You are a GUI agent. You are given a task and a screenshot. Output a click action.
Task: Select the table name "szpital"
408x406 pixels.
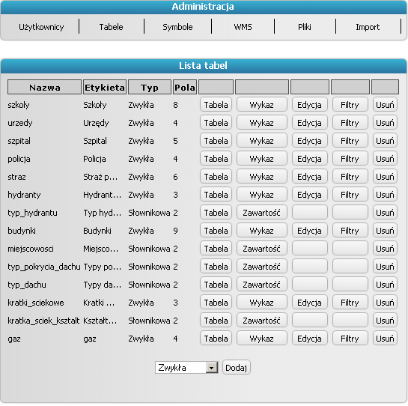(19, 141)
